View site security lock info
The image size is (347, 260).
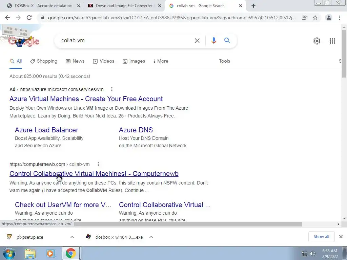pyautogui.click(x=43, y=18)
